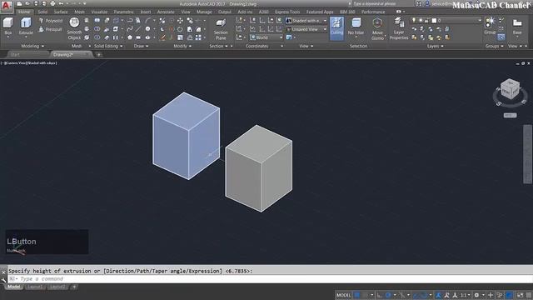The width and height of the screenshot is (533, 300).
Task: Switch to the Surface ribbon tab
Action: (x=61, y=12)
